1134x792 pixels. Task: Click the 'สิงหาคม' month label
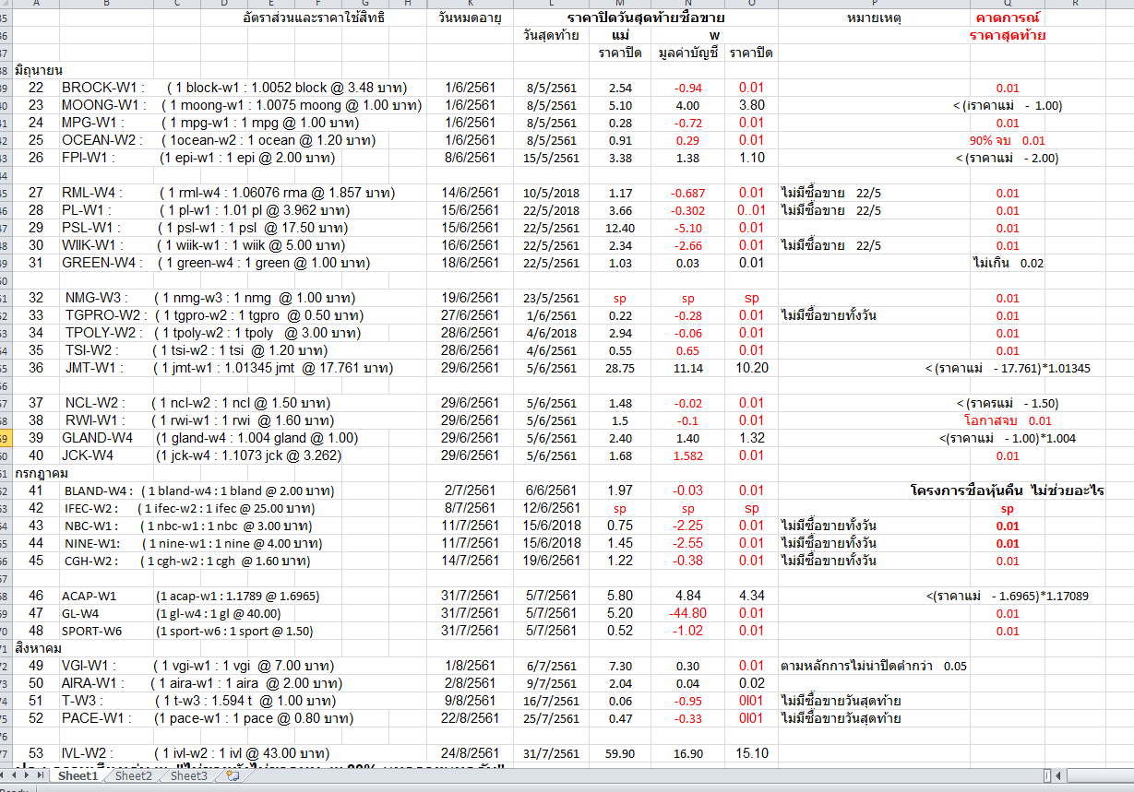coord(39,648)
